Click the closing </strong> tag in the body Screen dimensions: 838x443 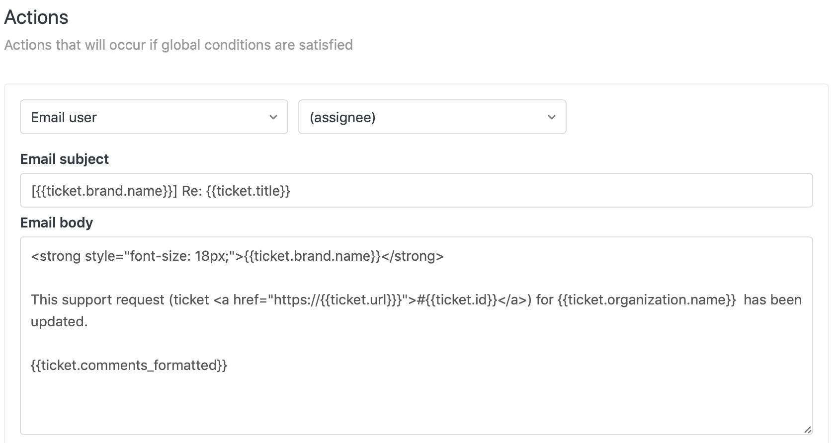[x=413, y=256]
